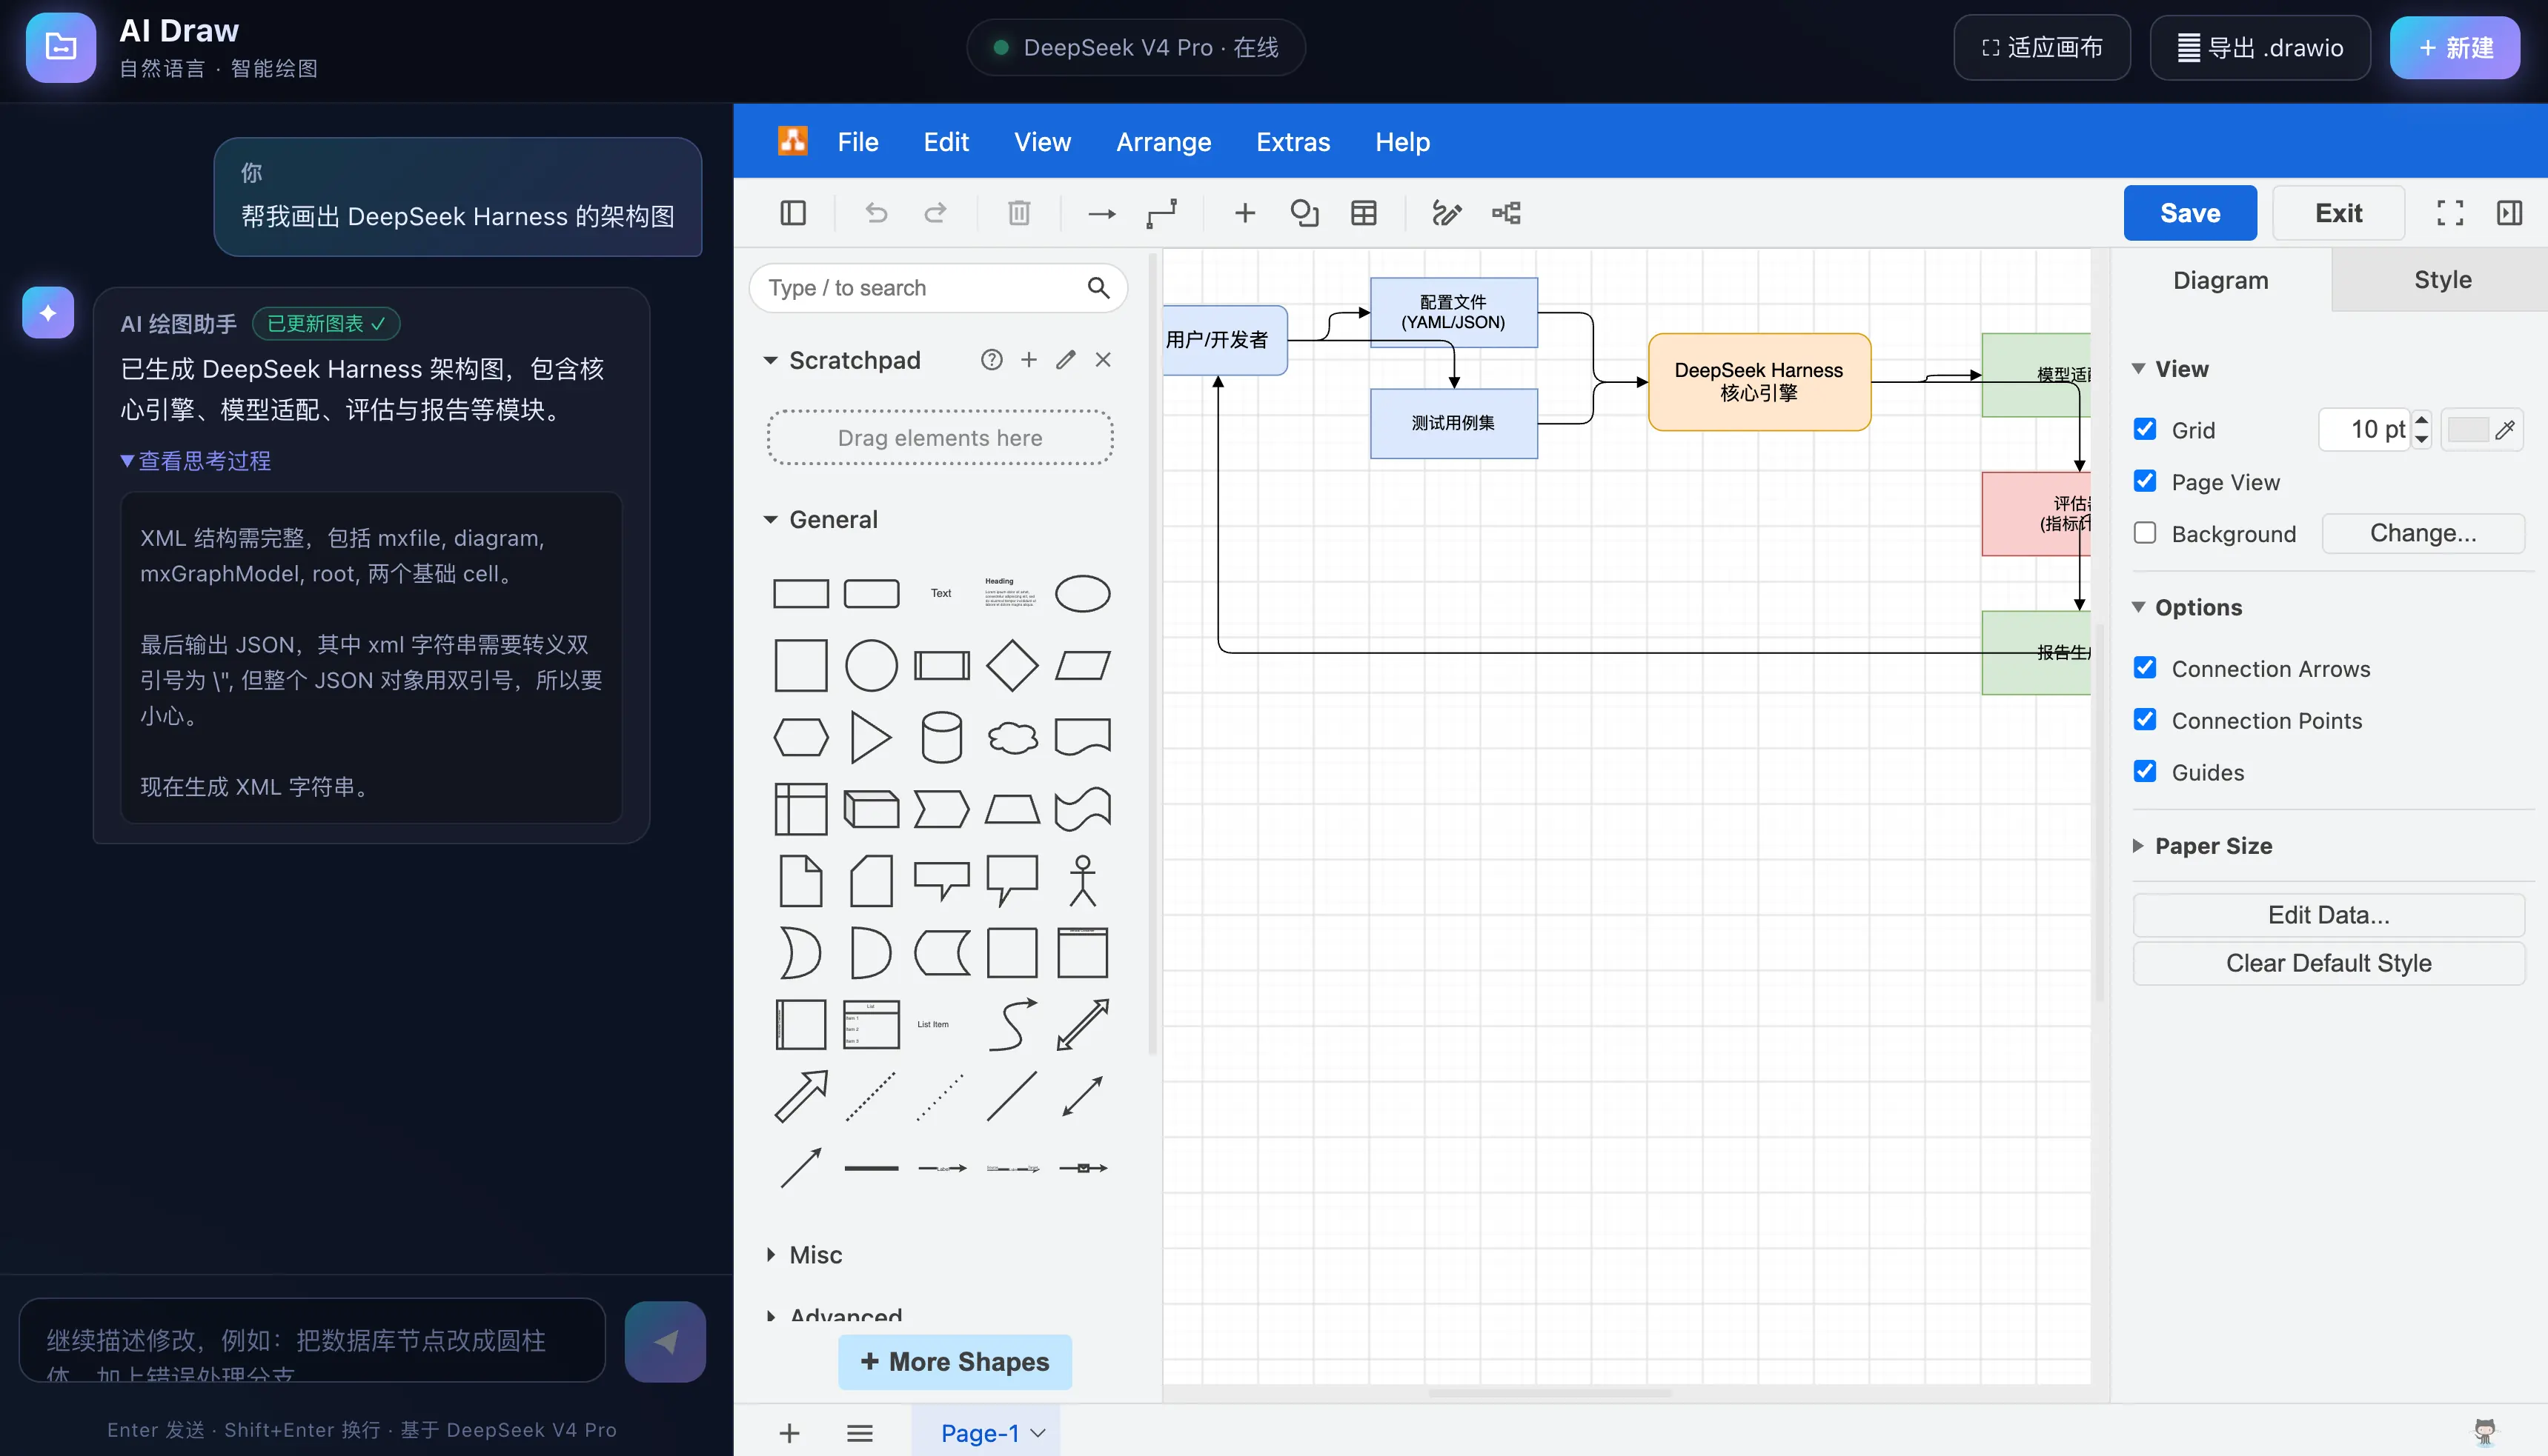Edit Scratchpad with pencil icon
The width and height of the screenshot is (2548, 1456).
coord(1066,360)
